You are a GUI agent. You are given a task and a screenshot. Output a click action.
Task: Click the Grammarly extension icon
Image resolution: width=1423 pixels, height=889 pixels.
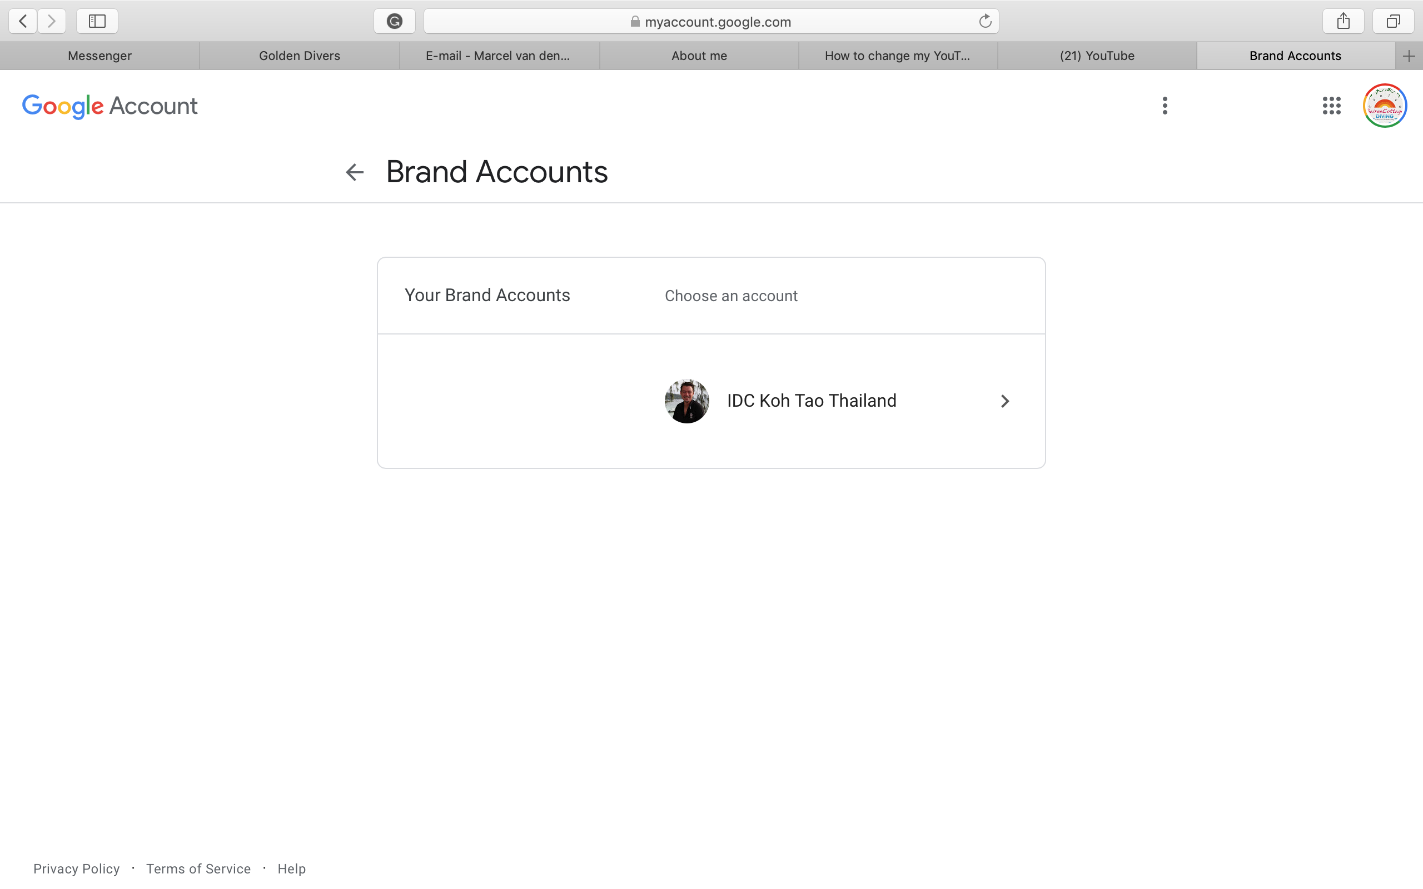(x=395, y=21)
